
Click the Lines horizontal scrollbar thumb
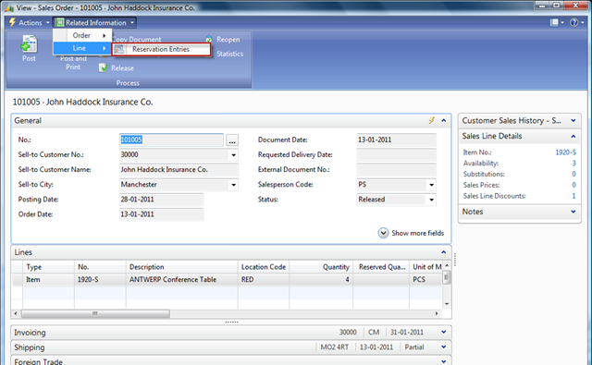[x=95, y=313]
